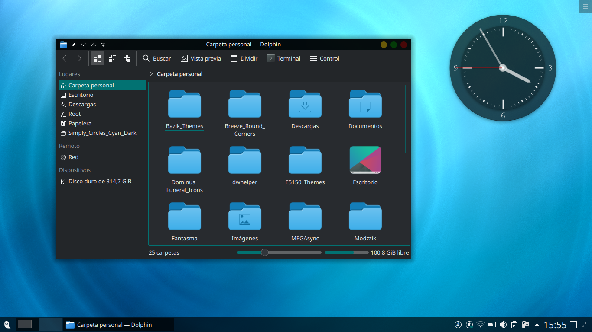Shade the window using title bar icon
This screenshot has width=592, height=332.
[x=104, y=45]
